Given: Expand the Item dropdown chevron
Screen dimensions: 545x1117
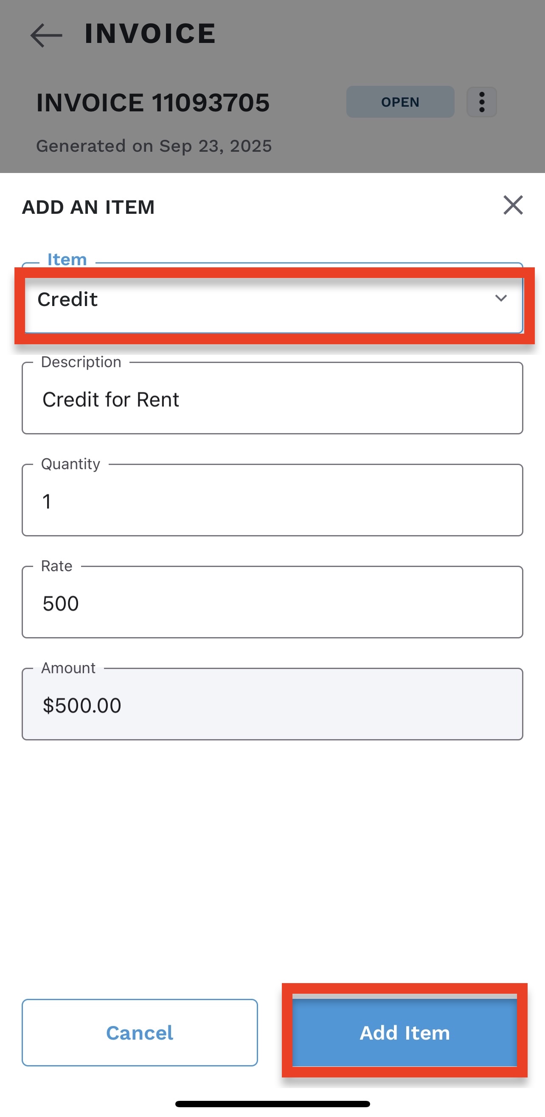Looking at the screenshot, I should pyautogui.click(x=501, y=298).
